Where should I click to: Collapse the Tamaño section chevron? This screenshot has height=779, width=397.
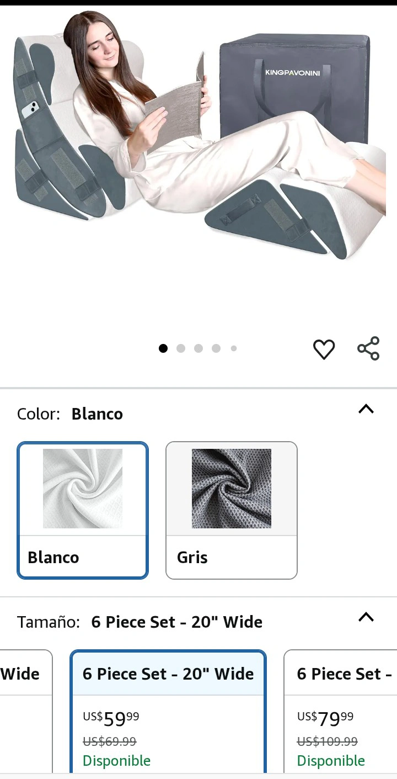(x=366, y=617)
